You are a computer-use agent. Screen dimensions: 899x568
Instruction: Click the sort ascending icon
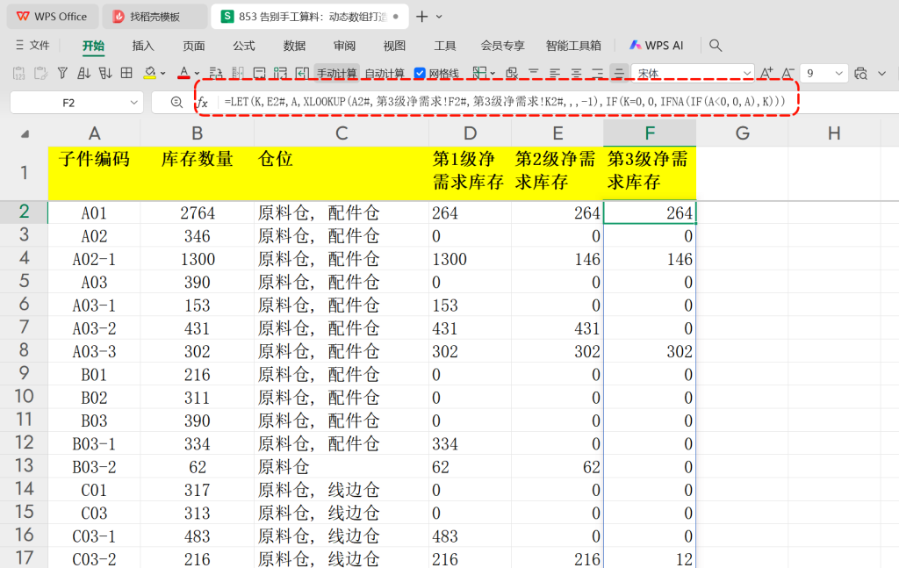pyautogui.click(x=83, y=73)
